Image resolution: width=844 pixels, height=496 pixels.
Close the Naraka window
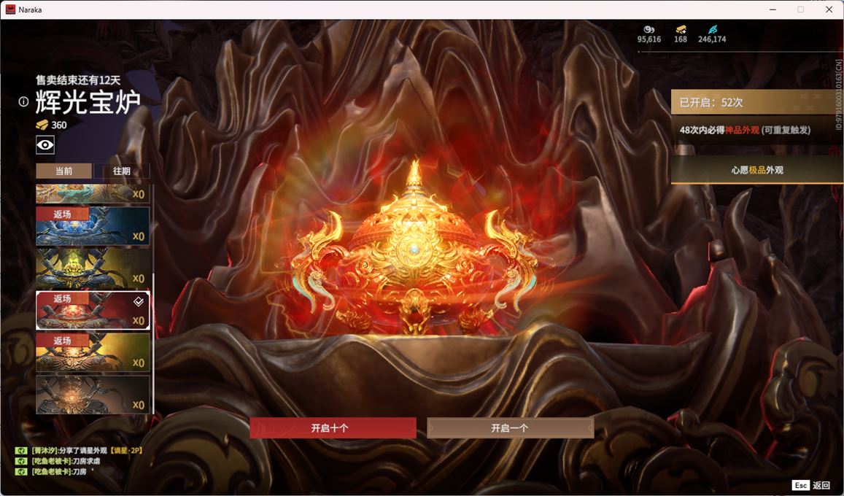coord(829,9)
